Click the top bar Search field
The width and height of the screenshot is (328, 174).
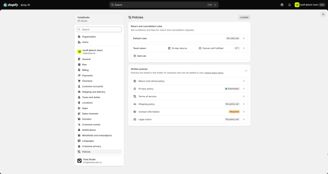pos(164,5)
